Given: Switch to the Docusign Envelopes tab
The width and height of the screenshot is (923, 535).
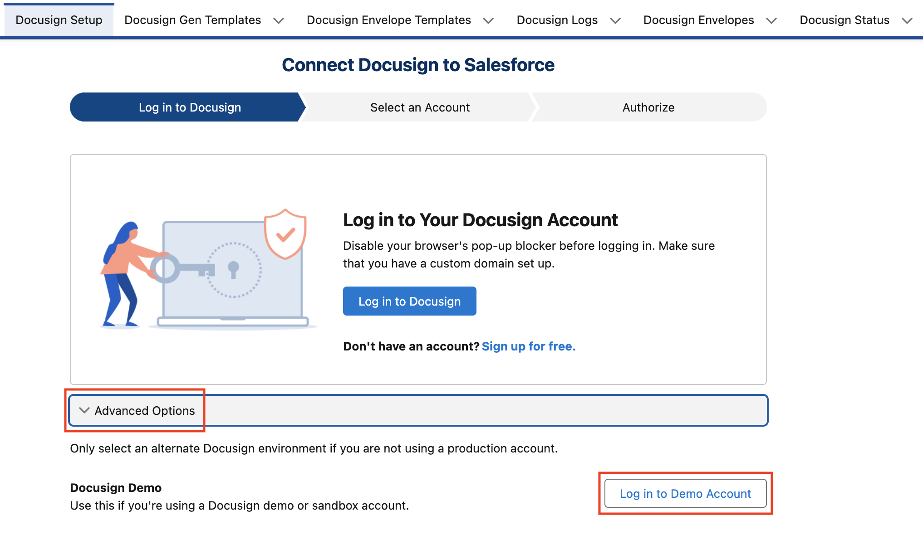Looking at the screenshot, I should pyautogui.click(x=698, y=19).
